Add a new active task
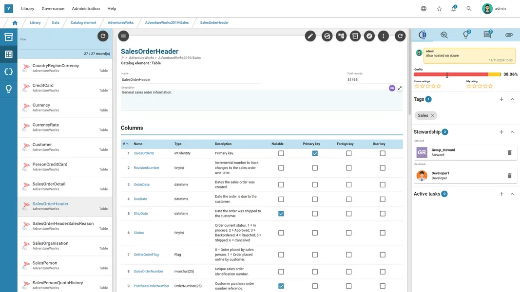Screen dimensions: 520x292 point(501,194)
